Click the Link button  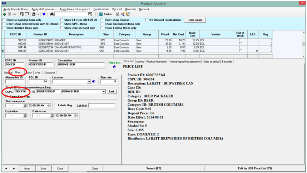pos(112,91)
